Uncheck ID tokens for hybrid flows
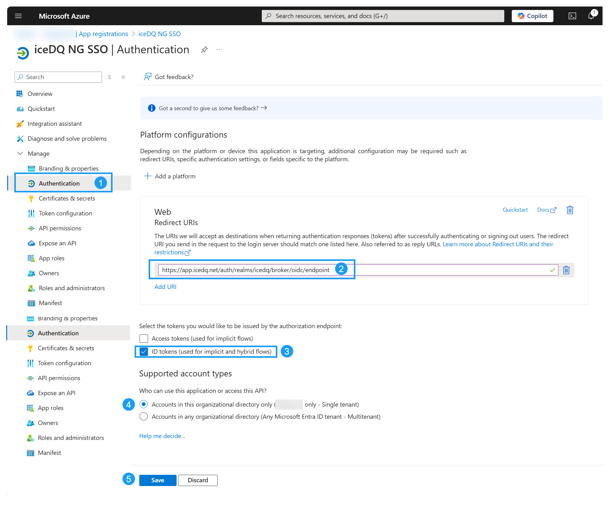The image size is (610, 505). coord(144,352)
